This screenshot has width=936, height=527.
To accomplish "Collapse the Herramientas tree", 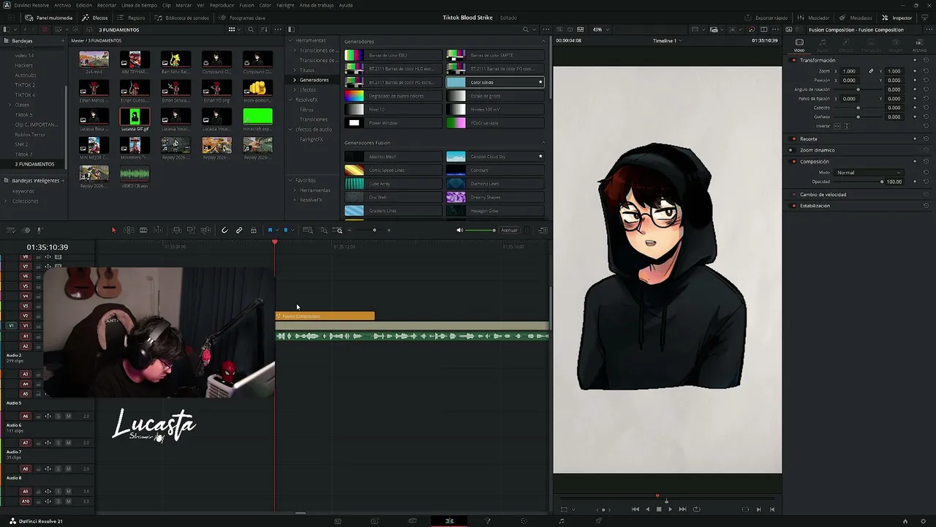I will pos(290,40).
